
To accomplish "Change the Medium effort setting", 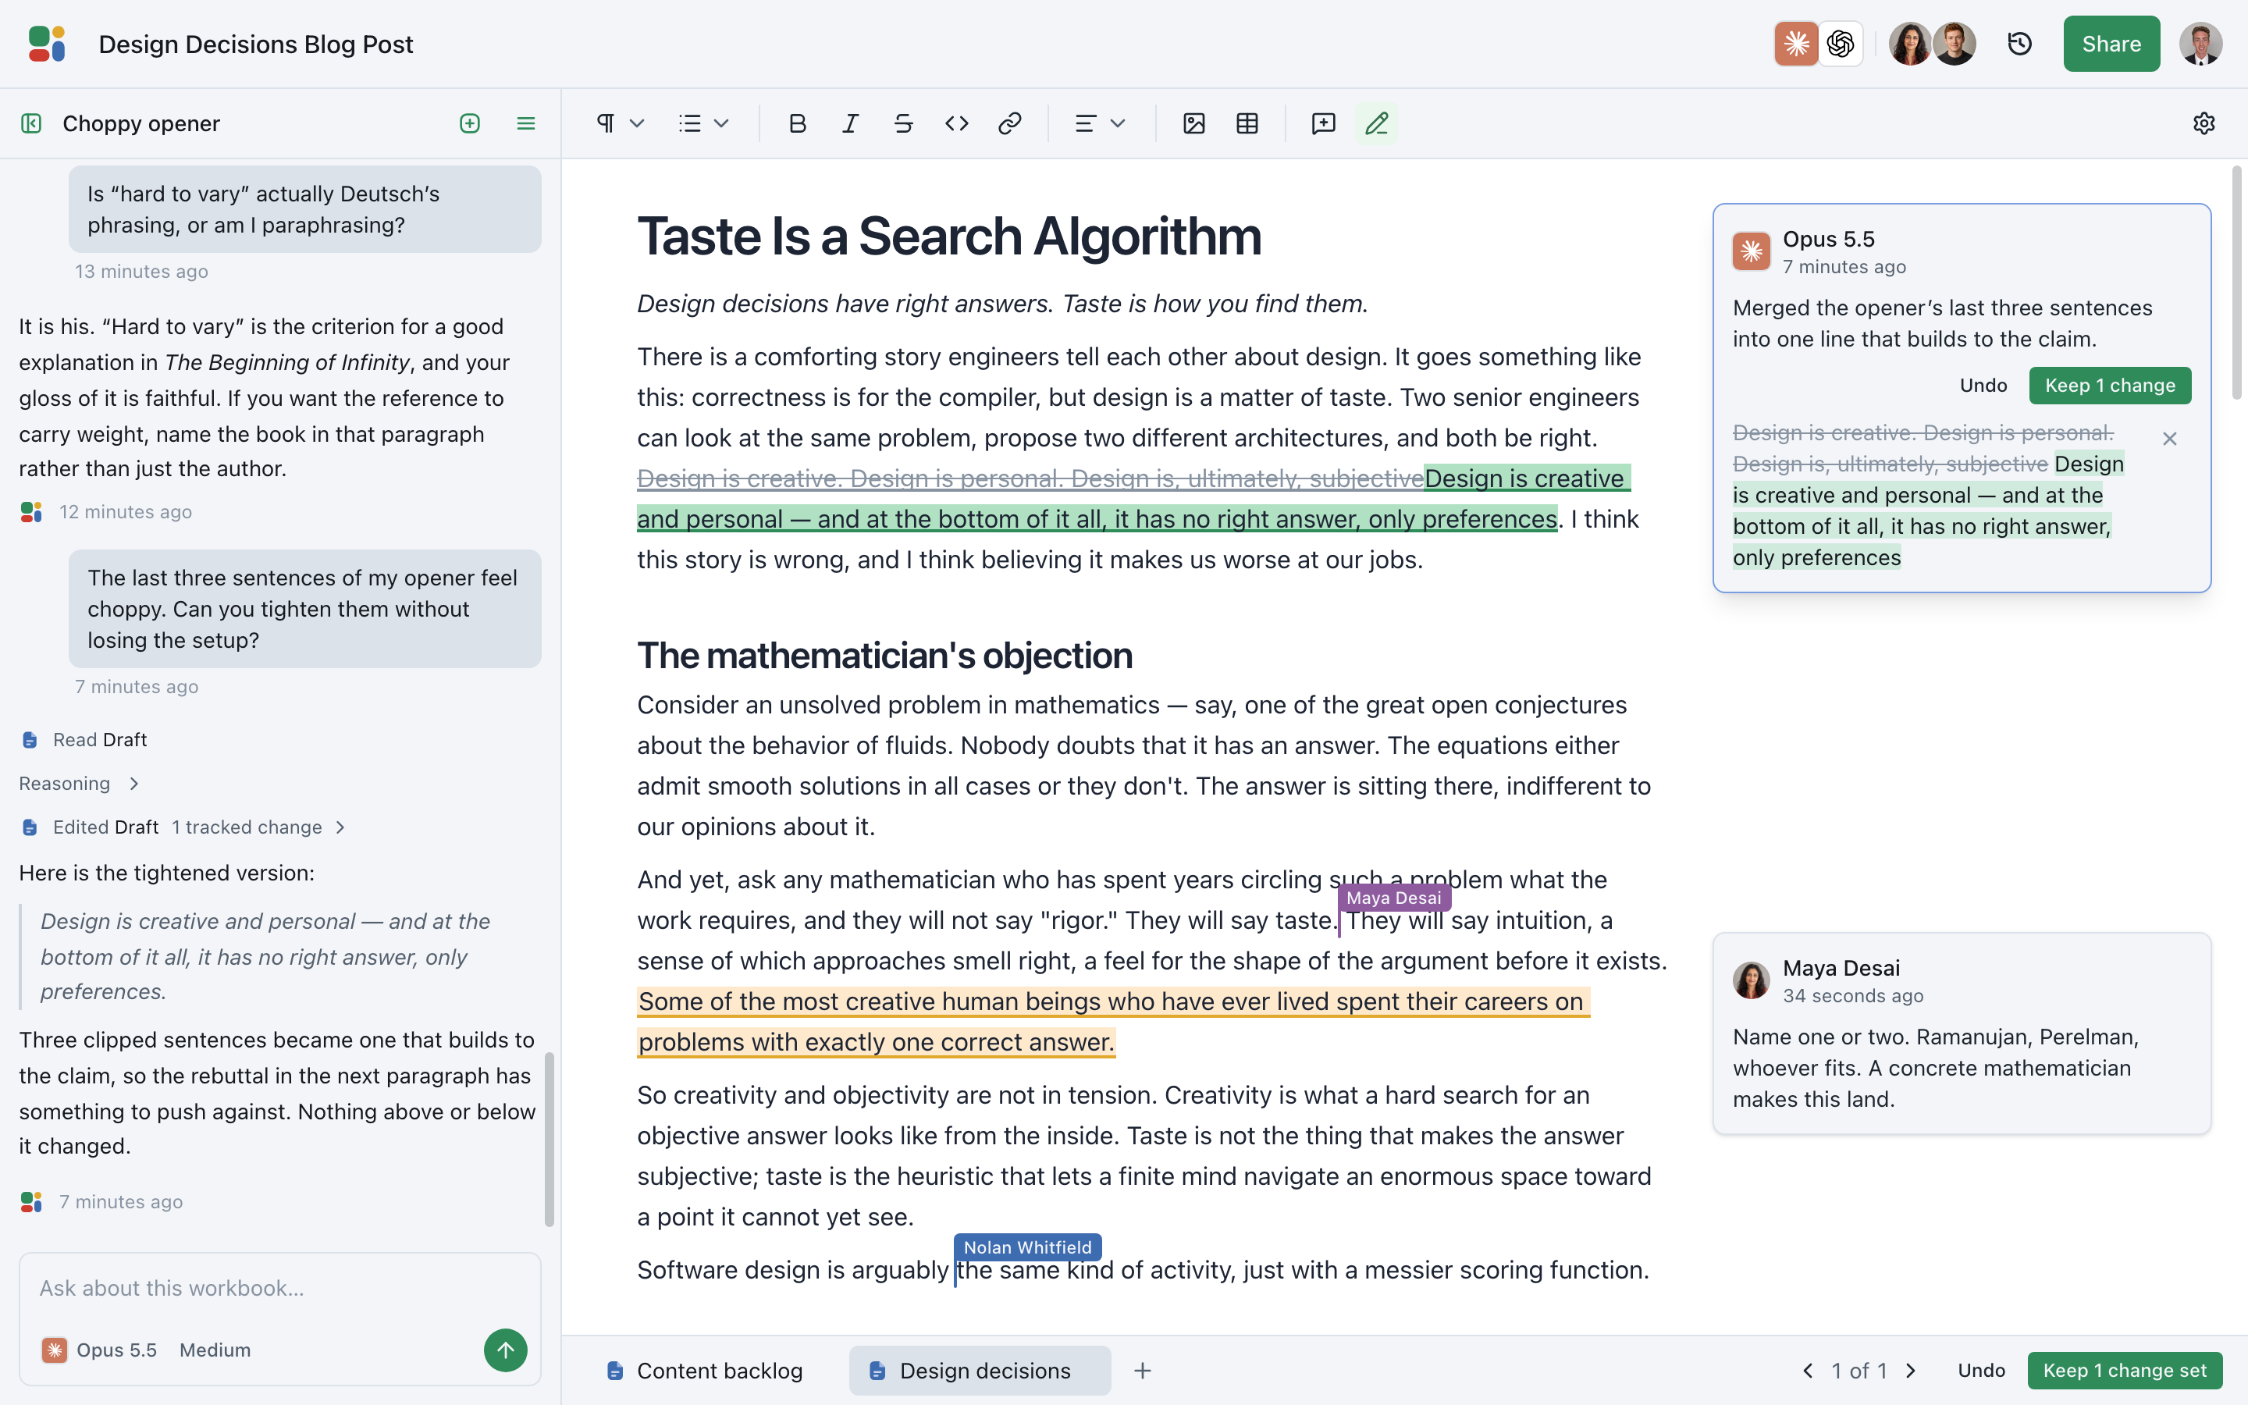I will pyautogui.click(x=215, y=1350).
